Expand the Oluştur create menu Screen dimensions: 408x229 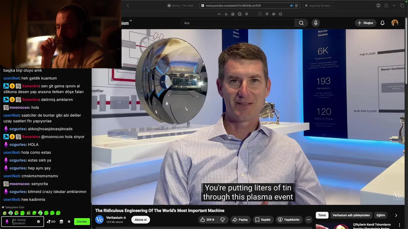point(365,23)
